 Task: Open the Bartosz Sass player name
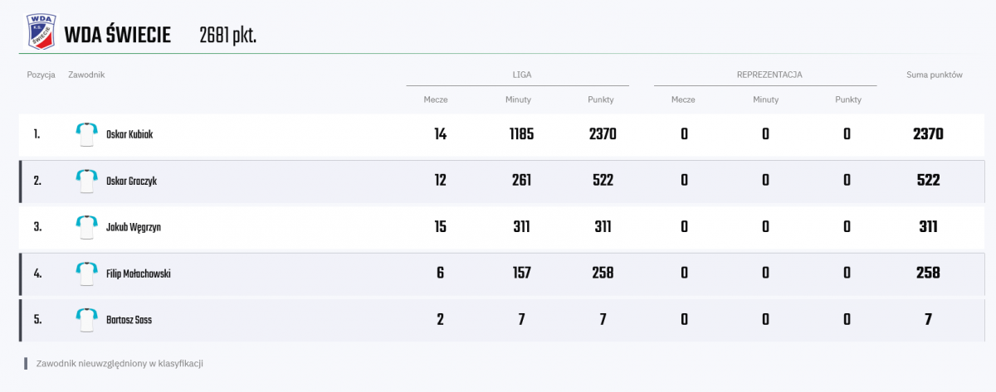click(x=129, y=320)
